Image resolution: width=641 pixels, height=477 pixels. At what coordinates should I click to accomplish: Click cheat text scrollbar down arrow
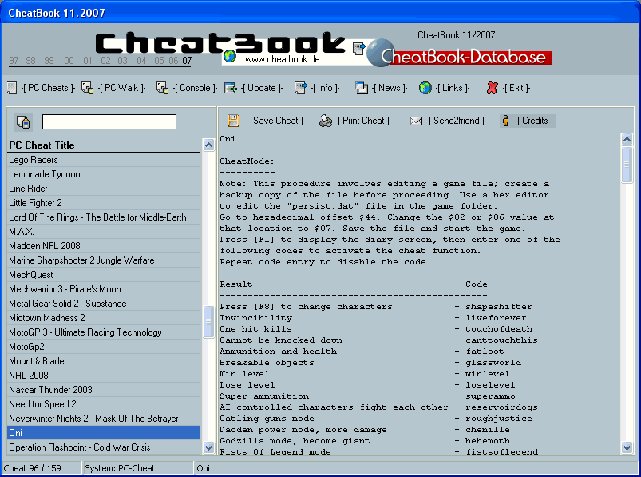coord(627,447)
